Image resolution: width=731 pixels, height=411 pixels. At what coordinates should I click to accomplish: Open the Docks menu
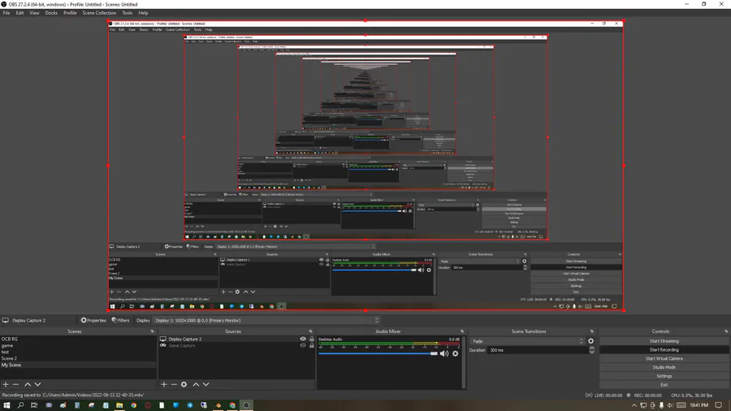pyautogui.click(x=51, y=13)
